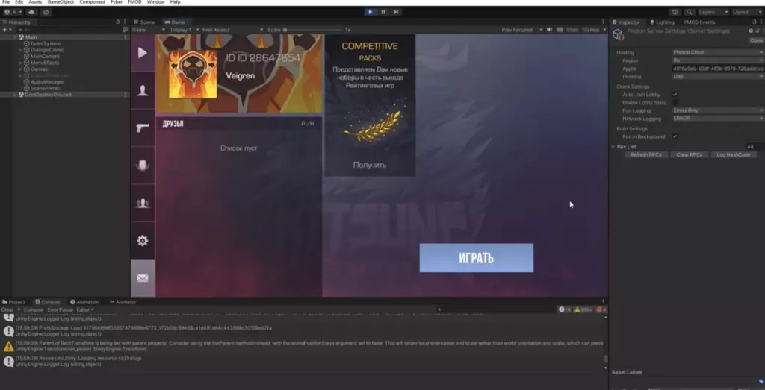Open the Hosting Photon Cloud dropdown
Viewport: 765px width, 390px height.
pyautogui.click(x=718, y=52)
